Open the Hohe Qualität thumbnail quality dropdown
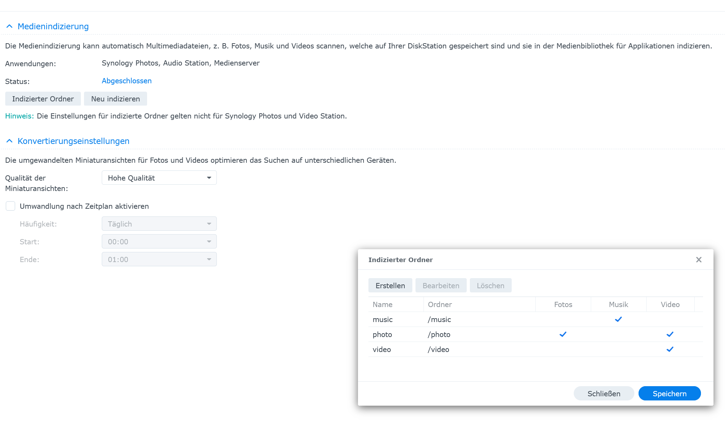Viewport: 725px width, 436px height. click(159, 178)
